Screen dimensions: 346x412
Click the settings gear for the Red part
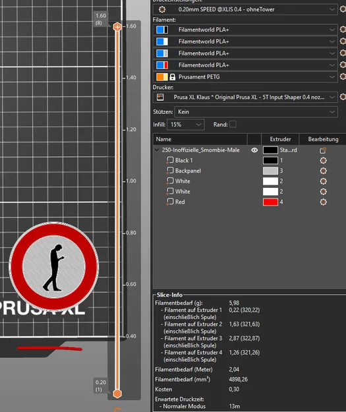[x=324, y=202]
